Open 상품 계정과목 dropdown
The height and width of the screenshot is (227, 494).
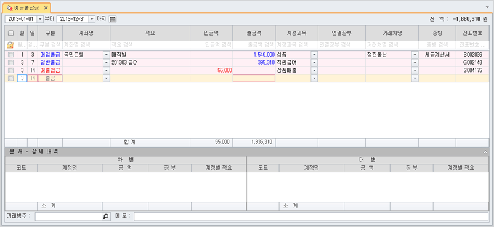[x=314, y=55]
